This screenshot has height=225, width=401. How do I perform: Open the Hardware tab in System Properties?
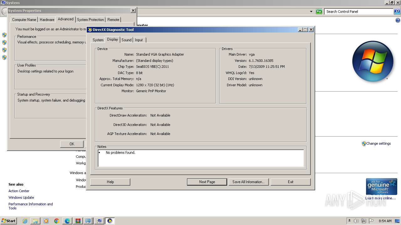pyautogui.click(x=47, y=20)
